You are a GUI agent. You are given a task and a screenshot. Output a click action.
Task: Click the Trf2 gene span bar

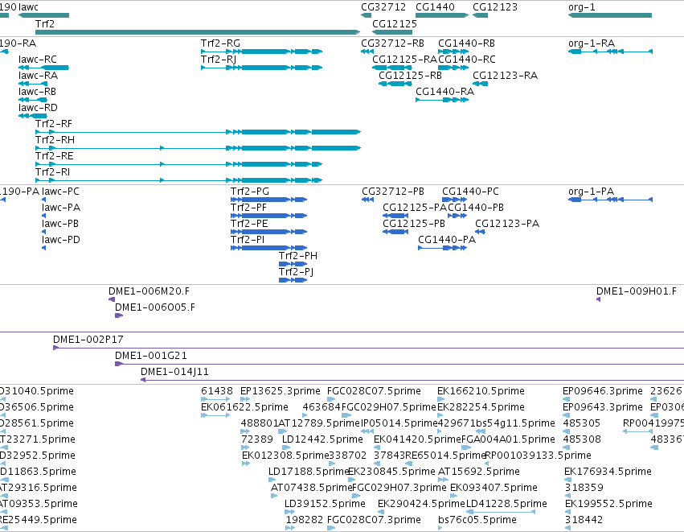pyautogui.click(x=198, y=32)
